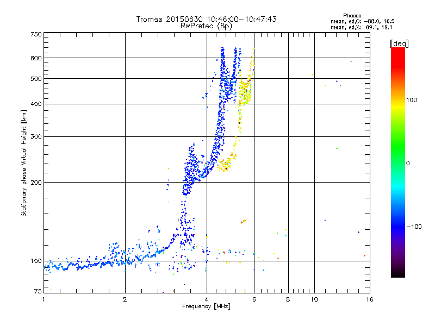Click the dense blue echo cluster near 3.5 MHz, 220 km
Image resolution: width=435 pixels, height=326 pixels.
[x=191, y=169]
